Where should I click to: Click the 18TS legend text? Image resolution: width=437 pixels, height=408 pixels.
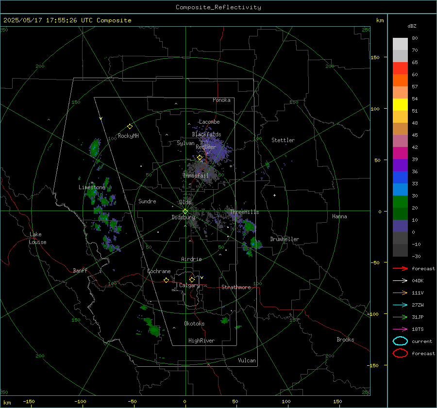click(418, 329)
